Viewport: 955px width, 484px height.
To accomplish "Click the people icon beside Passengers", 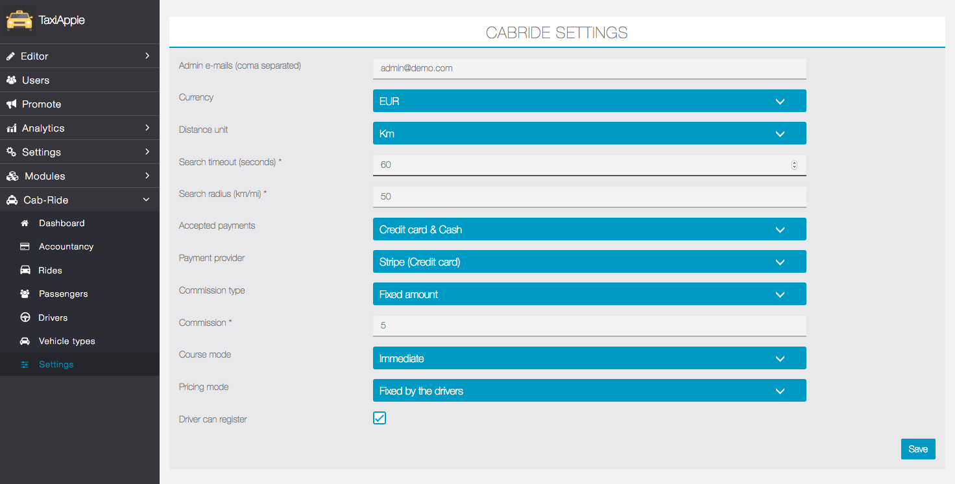I will 25,294.
